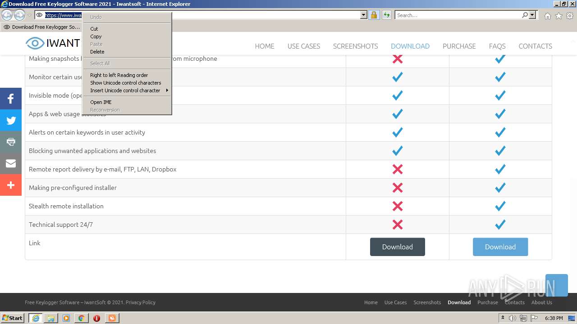
Task: Open the HOME navigation link
Action: pos(265,46)
